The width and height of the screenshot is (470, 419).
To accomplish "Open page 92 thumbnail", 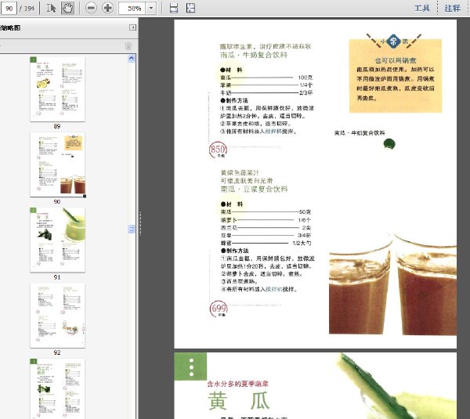I will point(57,316).
